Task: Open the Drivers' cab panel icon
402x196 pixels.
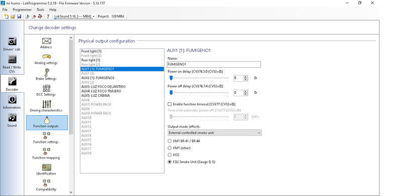Action: point(12,41)
